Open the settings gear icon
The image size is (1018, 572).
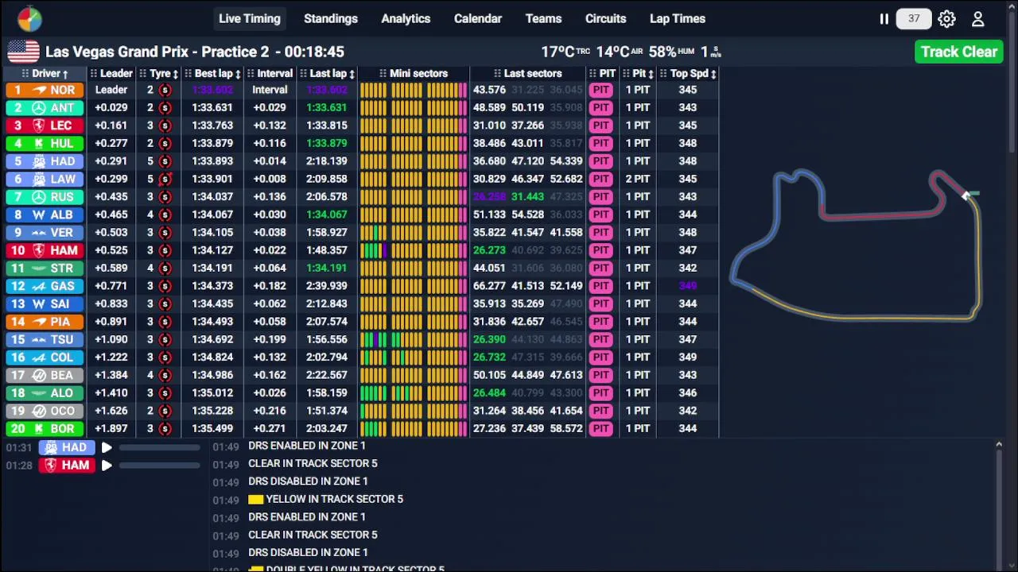(946, 19)
